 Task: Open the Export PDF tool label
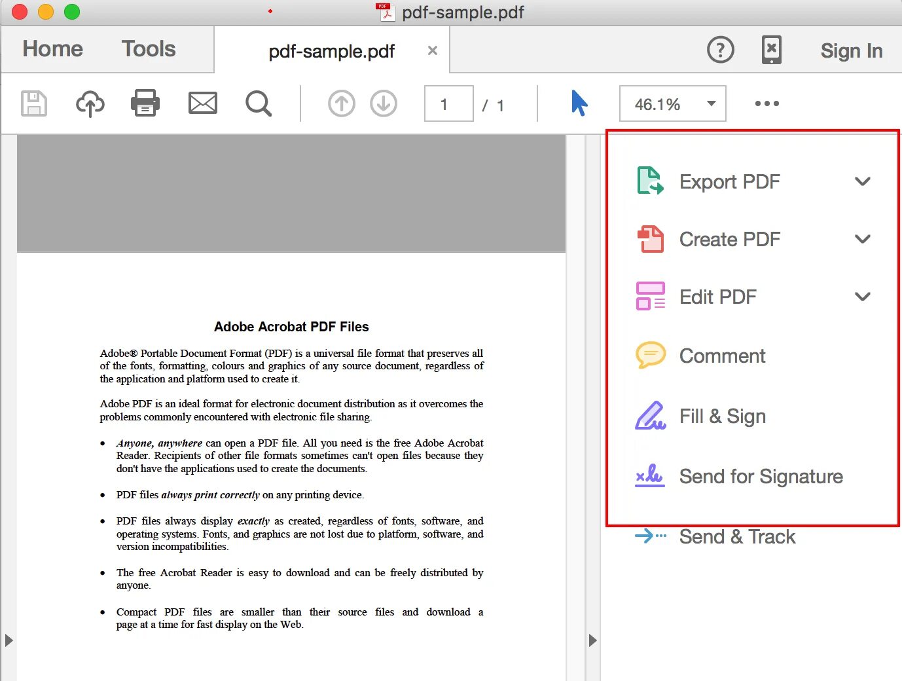pos(730,181)
